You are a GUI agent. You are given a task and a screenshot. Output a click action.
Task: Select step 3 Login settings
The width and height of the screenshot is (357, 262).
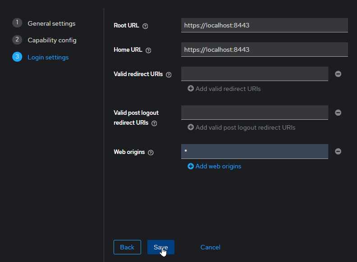tap(48, 57)
